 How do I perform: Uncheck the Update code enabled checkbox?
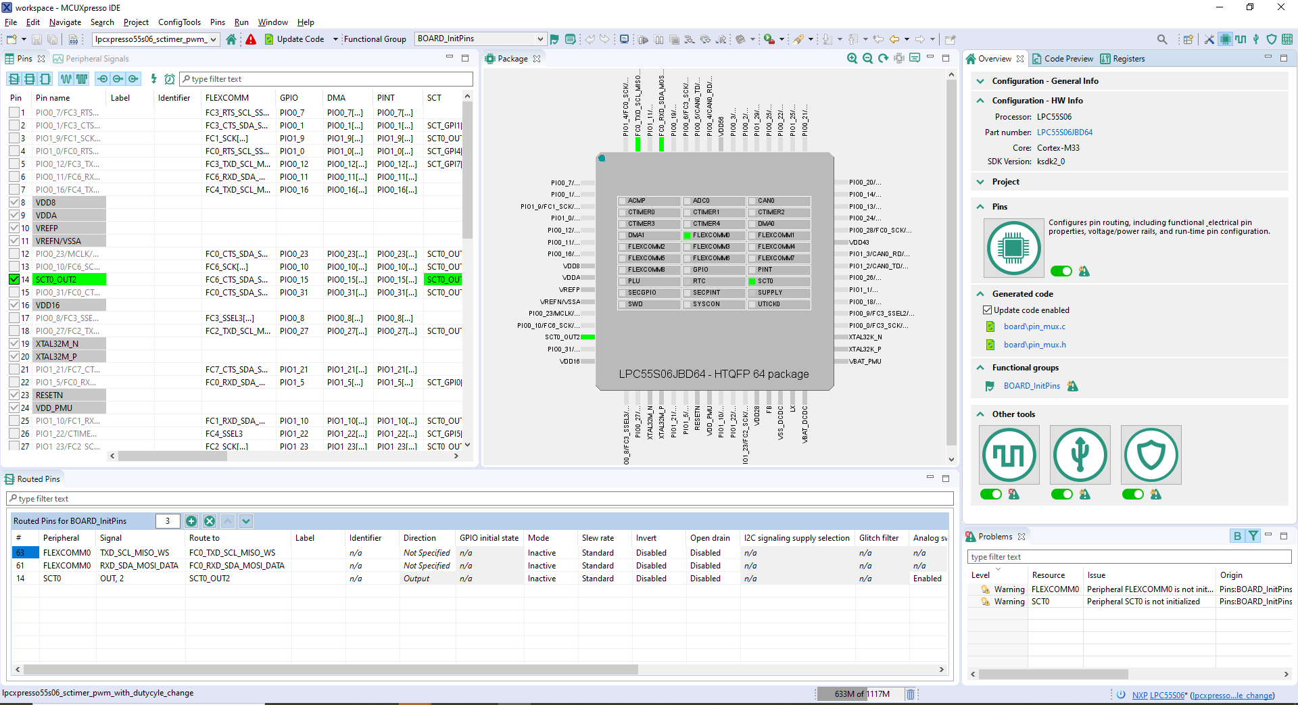pos(988,310)
